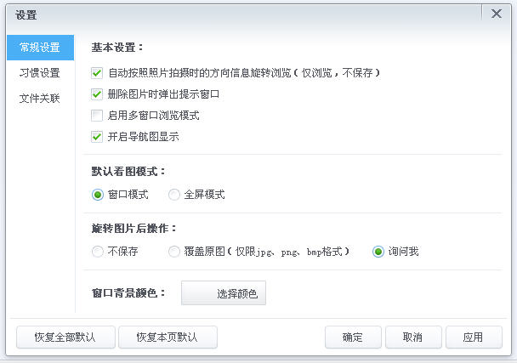Click the 恢复全部默认 button
Image resolution: width=517 pixels, height=363 pixels.
tap(65, 337)
